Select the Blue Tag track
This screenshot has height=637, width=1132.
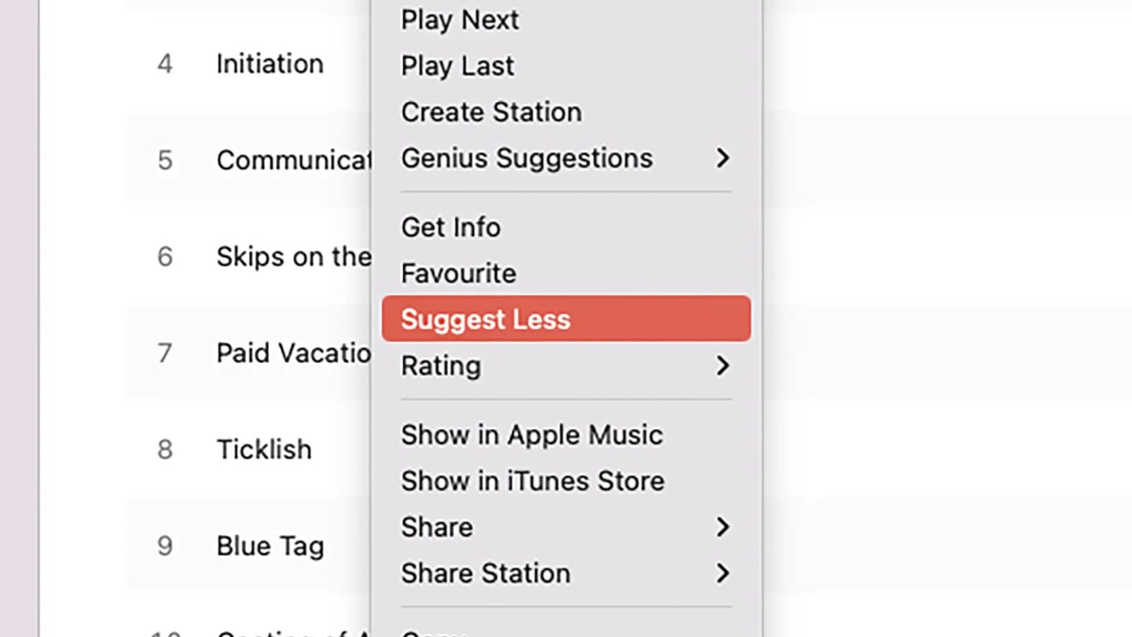(x=269, y=546)
